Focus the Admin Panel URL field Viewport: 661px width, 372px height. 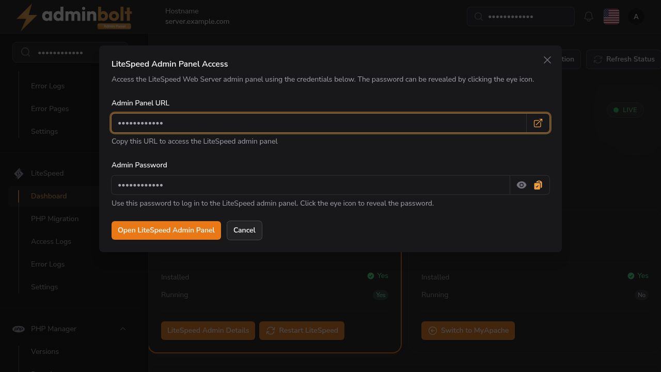click(319, 123)
